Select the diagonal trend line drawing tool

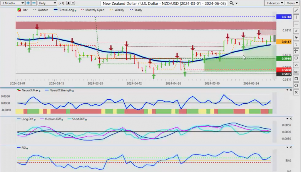[296, 11]
